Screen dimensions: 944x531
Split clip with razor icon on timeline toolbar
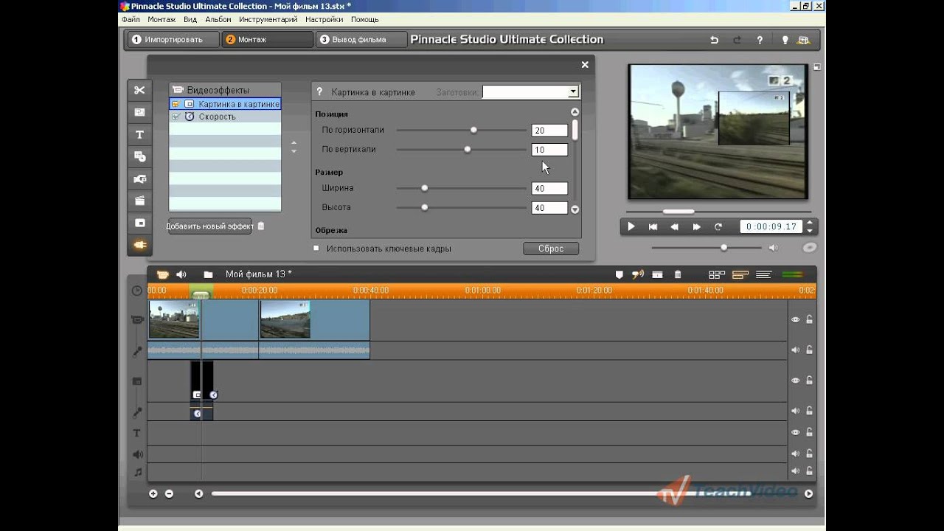pos(657,274)
